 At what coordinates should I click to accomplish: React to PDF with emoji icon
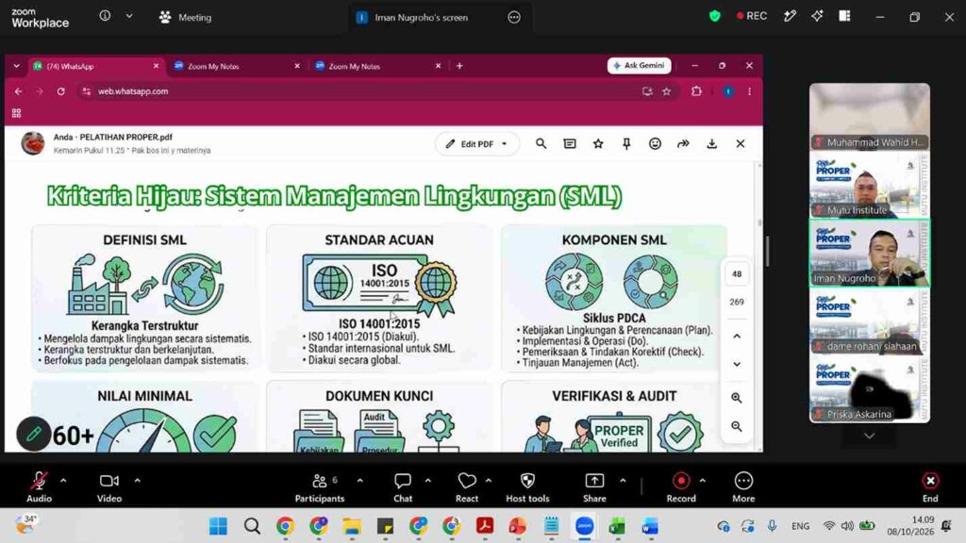click(x=655, y=143)
